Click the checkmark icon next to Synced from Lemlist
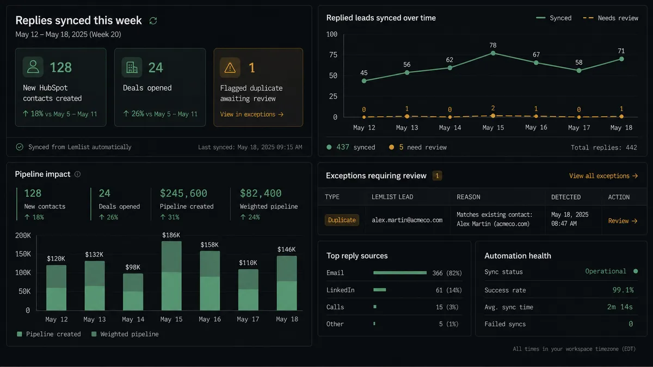Screen dimensions: 653x367 [20, 147]
